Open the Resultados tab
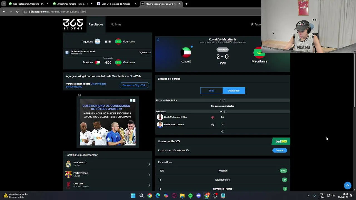Screen dimensions: 356x200 [x=96, y=24]
